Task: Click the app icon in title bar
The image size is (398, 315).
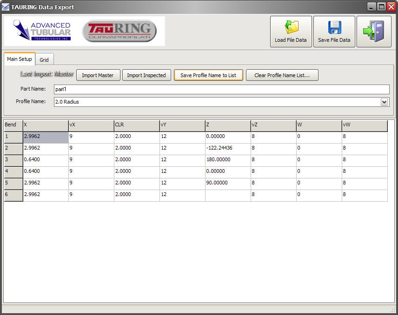Action: (x=6, y=7)
